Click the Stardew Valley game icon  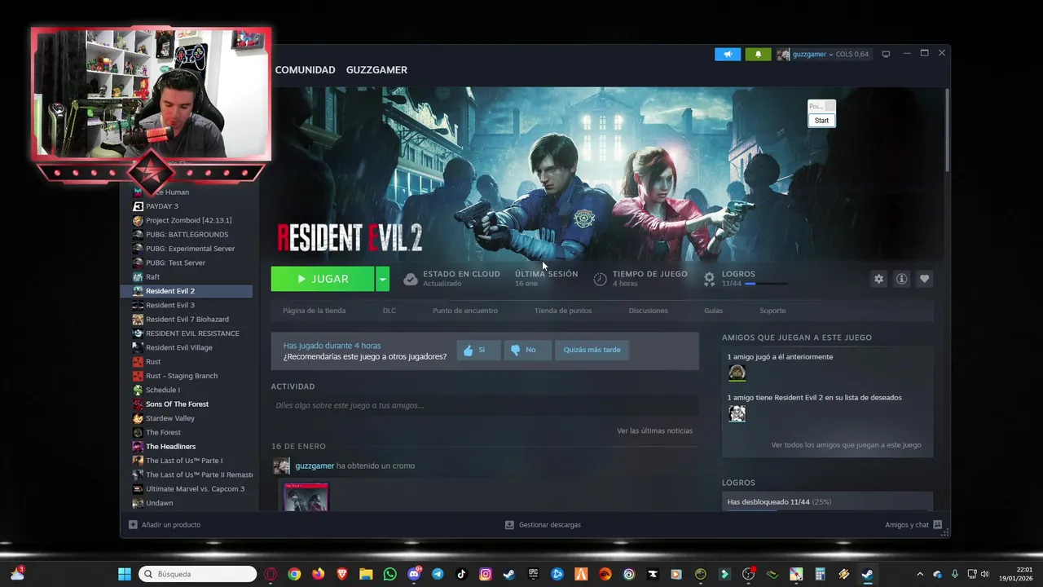click(138, 418)
